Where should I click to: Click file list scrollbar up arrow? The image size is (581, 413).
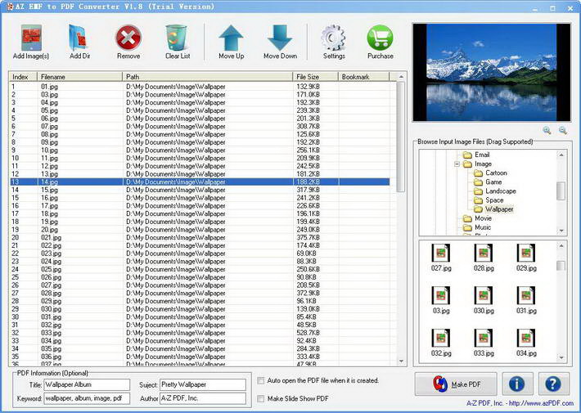[401, 77]
